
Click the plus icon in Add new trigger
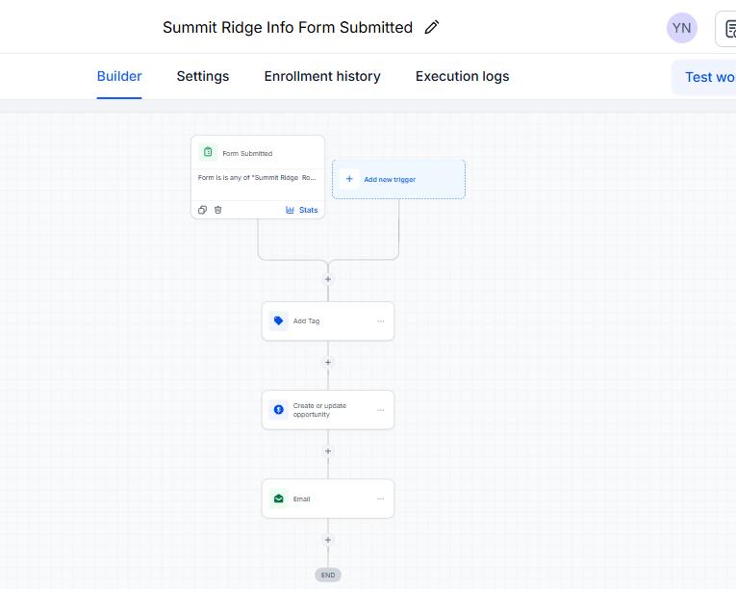(x=349, y=179)
